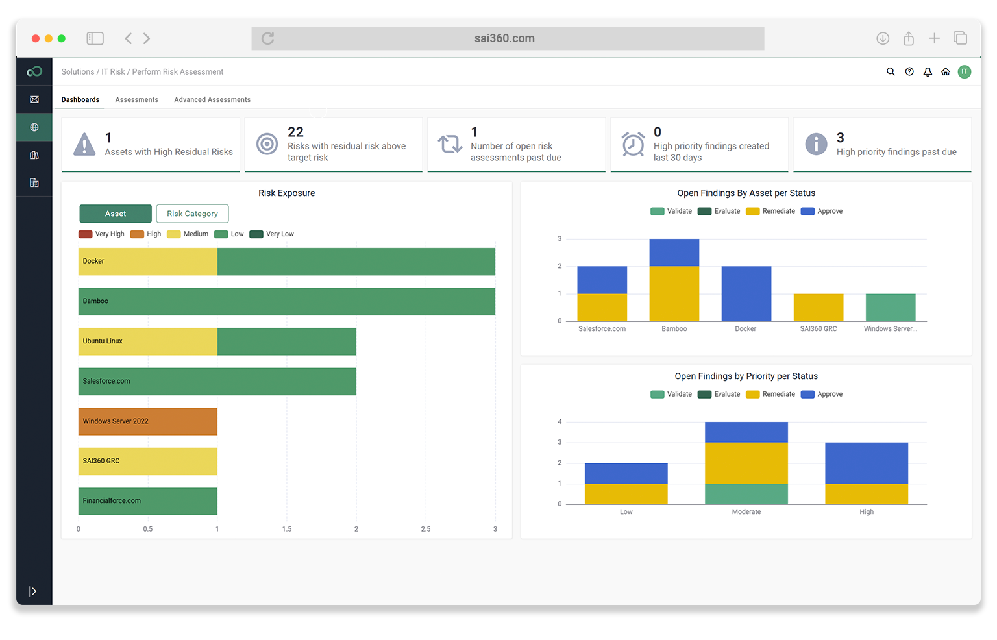Click cycle arrows icon on assessments past due card
The height and width of the screenshot is (640, 997).
point(450,143)
